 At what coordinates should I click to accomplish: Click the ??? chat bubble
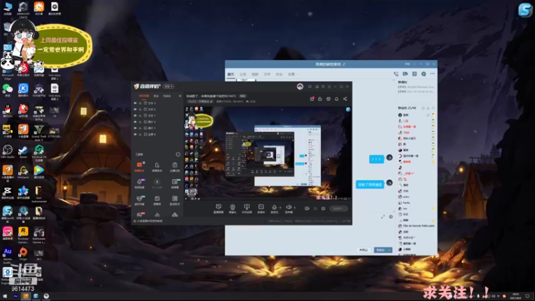[377, 159]
